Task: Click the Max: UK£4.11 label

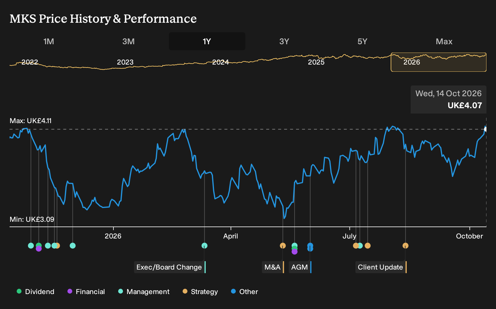Action: tap(31, 121)
